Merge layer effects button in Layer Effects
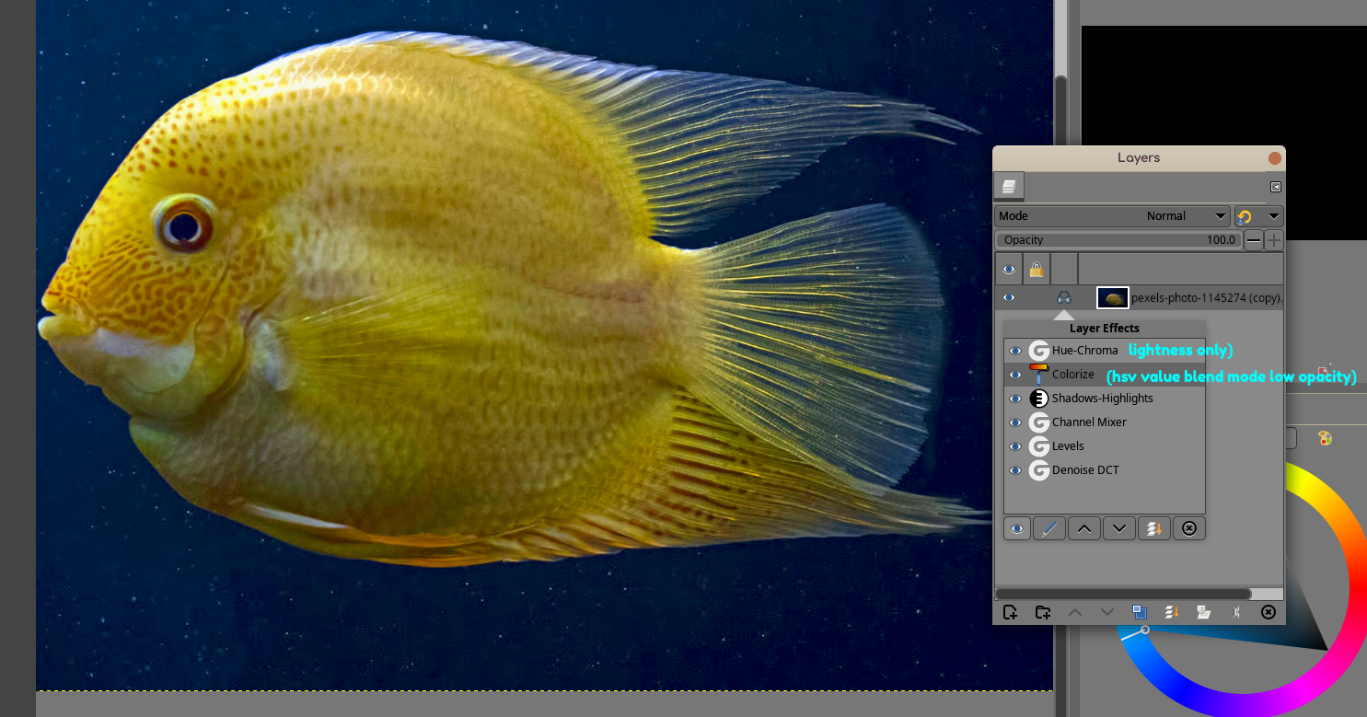This screenshot has height=717, width=1367. (1154, 528)
